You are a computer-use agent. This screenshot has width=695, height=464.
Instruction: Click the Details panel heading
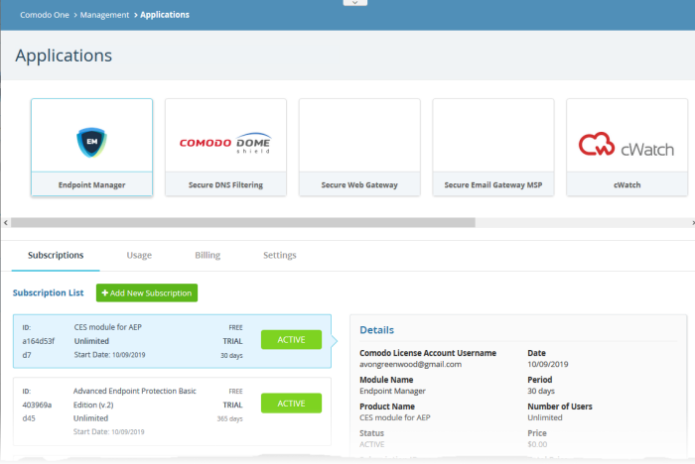[376, 330]
